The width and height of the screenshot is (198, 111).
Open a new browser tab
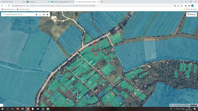point(102,2)
